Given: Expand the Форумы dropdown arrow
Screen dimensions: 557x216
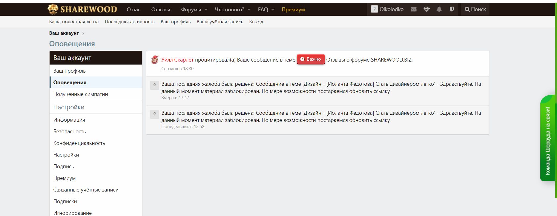Looking at the screenshot, I should coord(206,10).
